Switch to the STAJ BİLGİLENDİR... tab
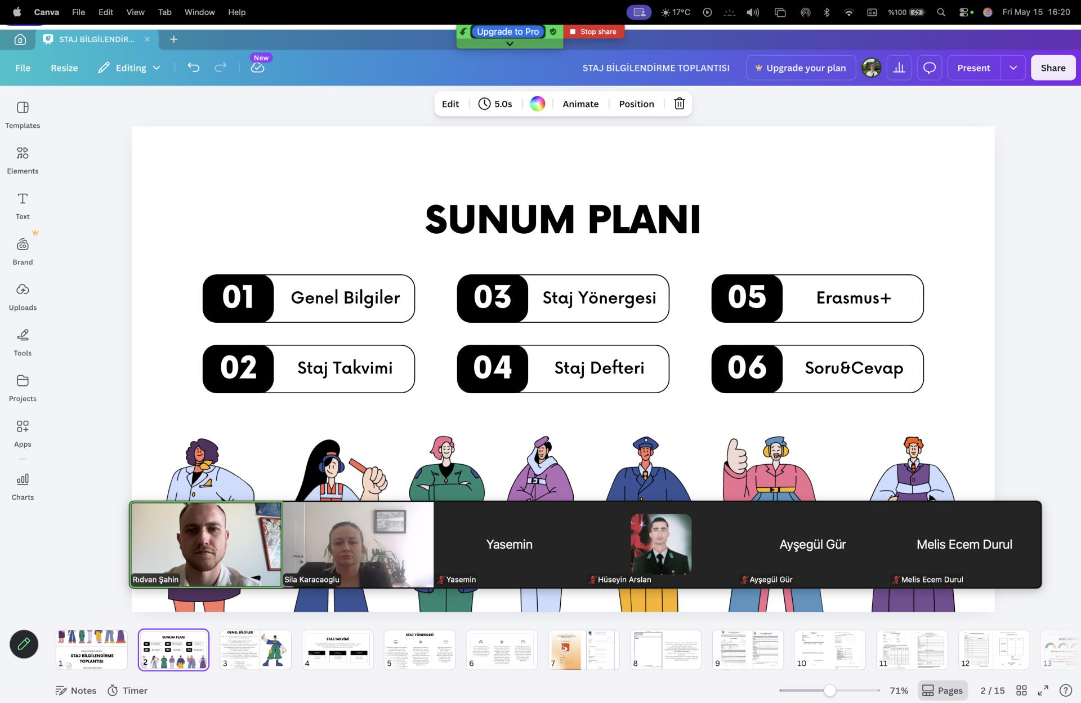Viewport: 1081px width, 703px height. click(x=97, y=39)
